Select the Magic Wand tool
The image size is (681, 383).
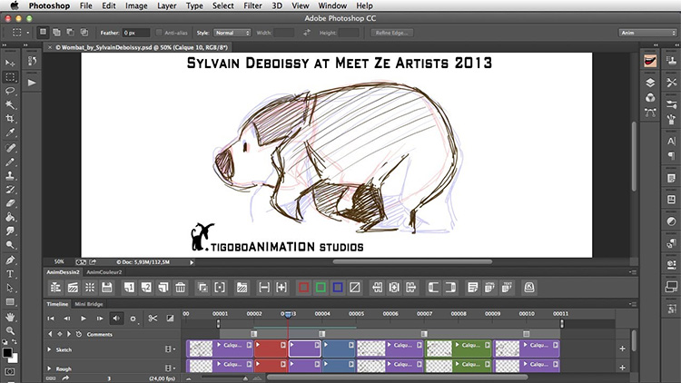(10, 104)
